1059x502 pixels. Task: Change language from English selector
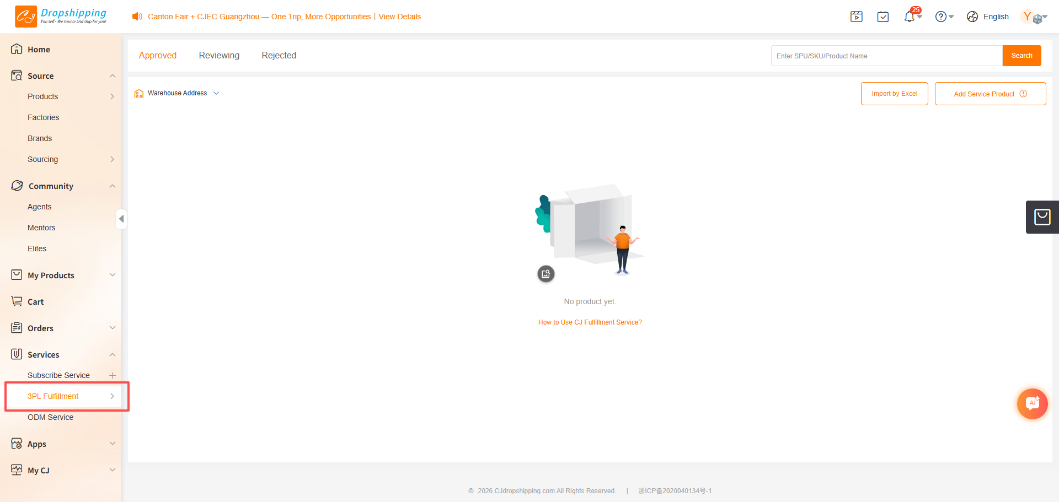point(988,17)
